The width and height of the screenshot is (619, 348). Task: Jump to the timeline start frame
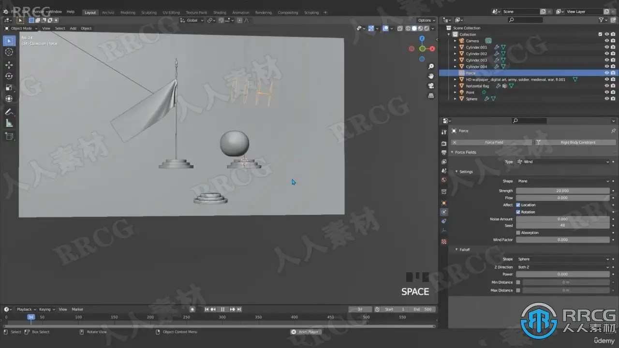pyautogui.click(x=207, y=309)
